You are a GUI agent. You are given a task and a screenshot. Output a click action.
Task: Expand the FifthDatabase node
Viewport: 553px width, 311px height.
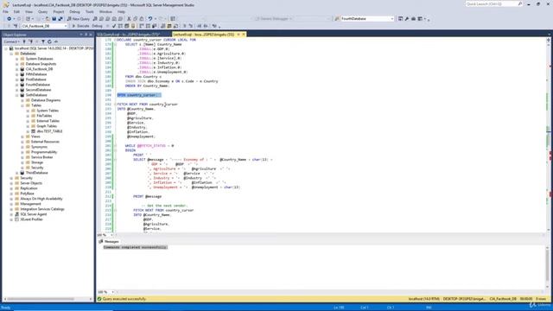17,74
